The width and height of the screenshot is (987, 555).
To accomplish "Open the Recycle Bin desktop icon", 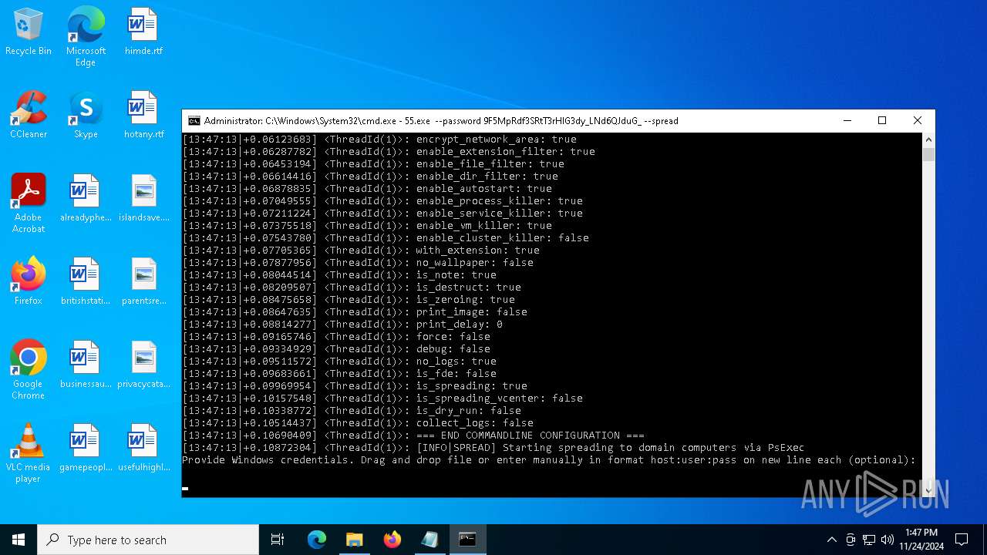I will click(x=29, y=32).
